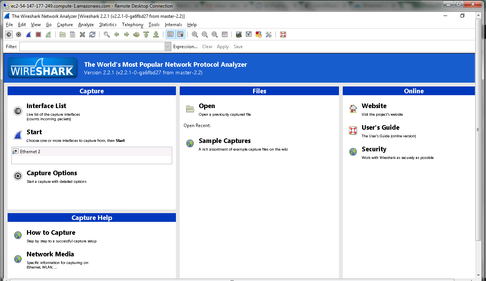Image resolution: width=486 pixels, height=281 pixels.
Task: Open capture options from the toolbar
Action: coord(19,35)
